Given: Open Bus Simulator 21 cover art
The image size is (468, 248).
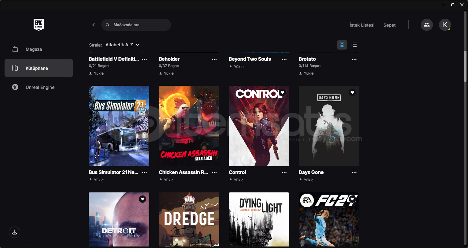Looking at the screenshot, I should click(x=119, y=126).
